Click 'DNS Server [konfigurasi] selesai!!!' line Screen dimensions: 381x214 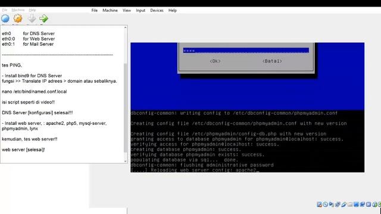coord(38,113)
